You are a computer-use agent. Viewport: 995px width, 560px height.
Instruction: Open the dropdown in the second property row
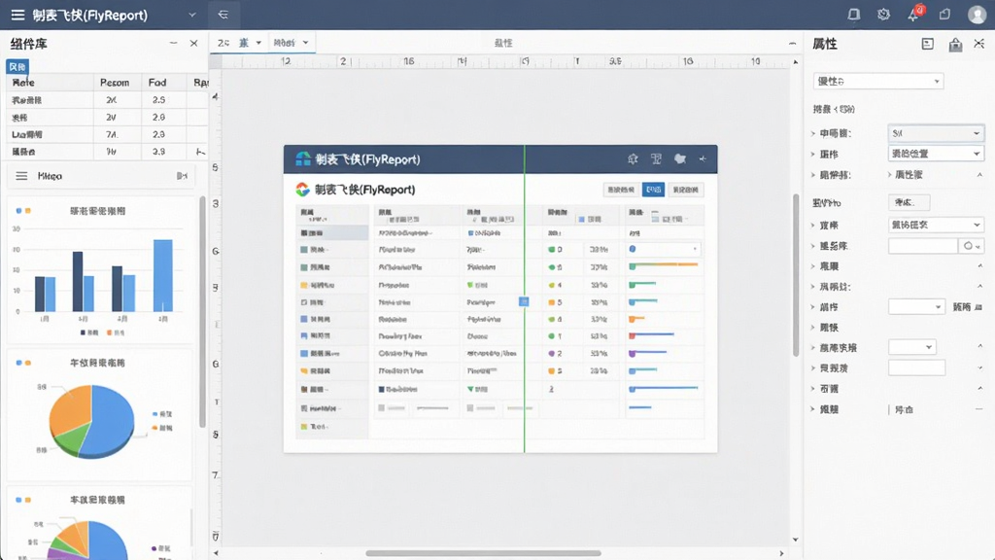[x=936, y=154]
